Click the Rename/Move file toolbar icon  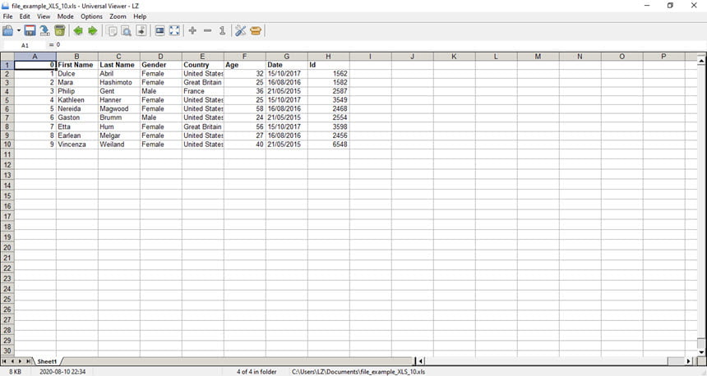pos(44,30)
